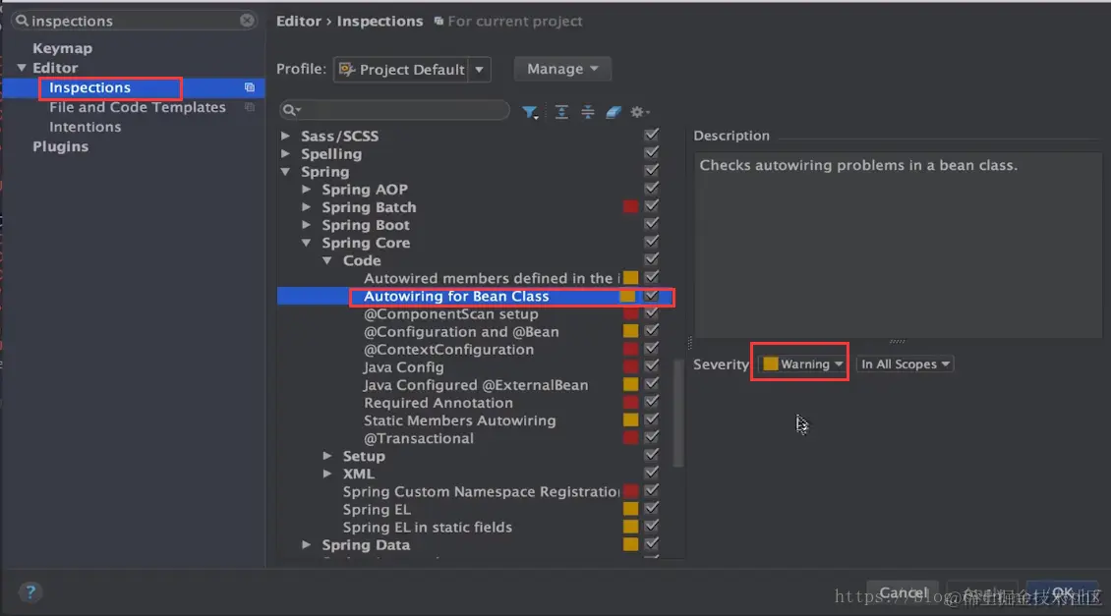Open File and Code Templates settings

point(138,107)
